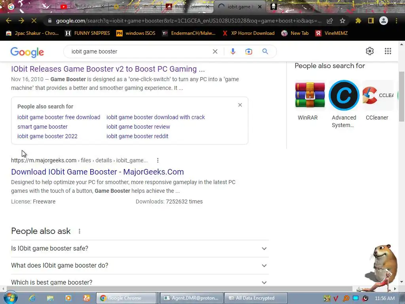Click the red V tray icon

pos(336,298)
